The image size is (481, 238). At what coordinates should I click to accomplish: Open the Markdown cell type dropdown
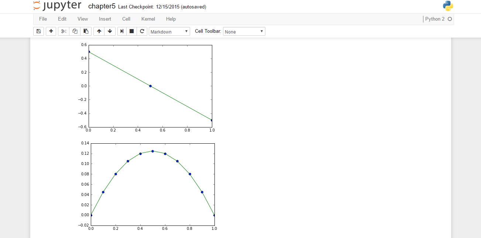coord(169,32)
